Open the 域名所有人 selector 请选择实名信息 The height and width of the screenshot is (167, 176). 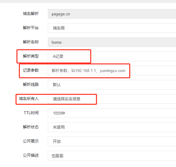coord(112,99)
